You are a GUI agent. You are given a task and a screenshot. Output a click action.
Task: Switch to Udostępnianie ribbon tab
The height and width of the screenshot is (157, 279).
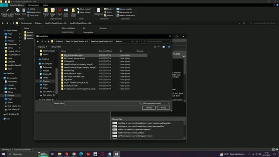33,5
